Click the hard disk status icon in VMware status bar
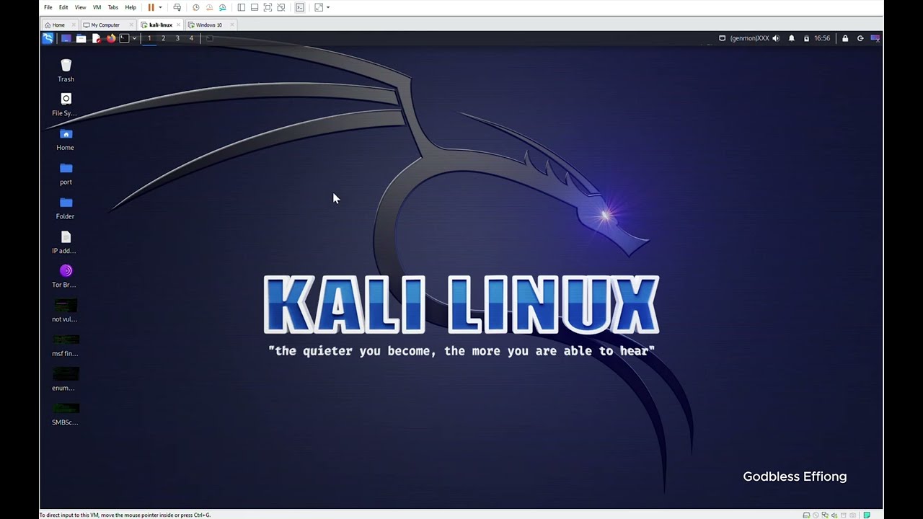This screenshot has height=519, width=923. tap(806, 515)
